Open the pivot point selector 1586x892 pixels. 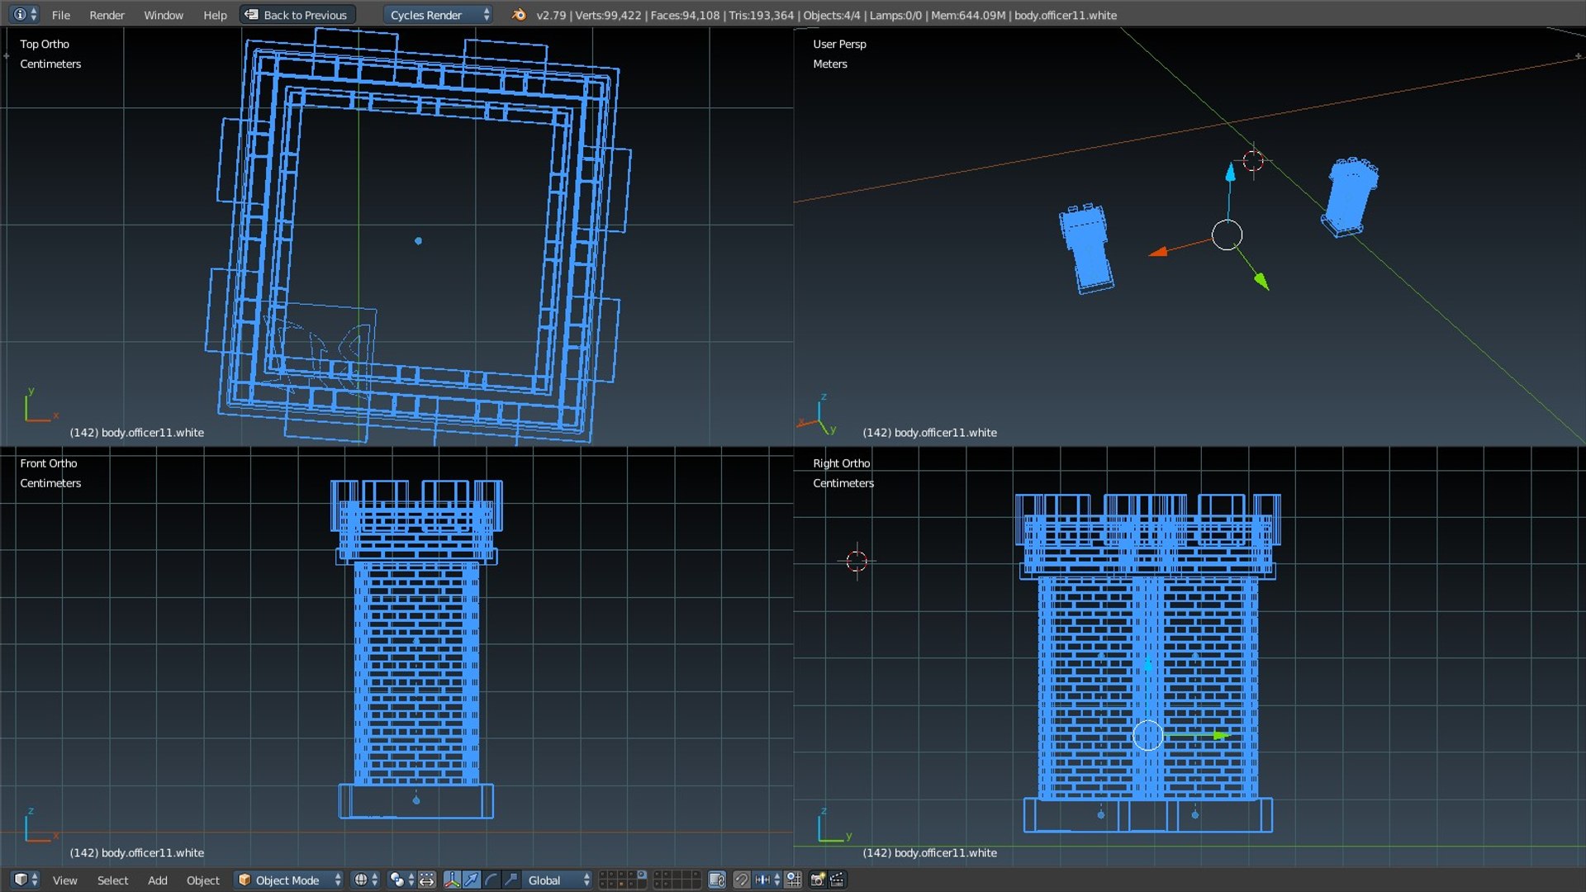coord(401,880)
